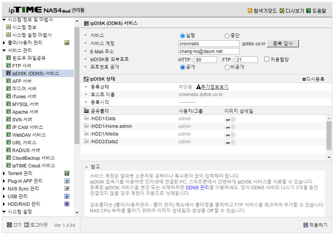Viewport: 335px width, 235px height.
Task: Click the NAS Sync 관리 icon
Action: coord(67,189)
